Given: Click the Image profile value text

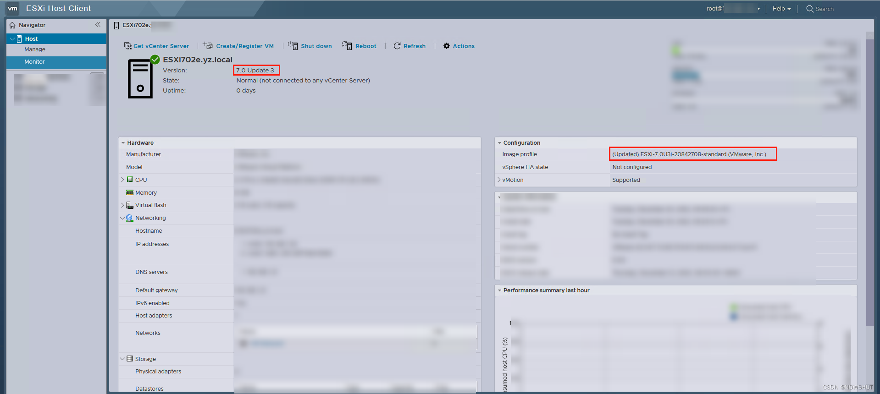Looking at the screenshot, I should tap(689, 154).
